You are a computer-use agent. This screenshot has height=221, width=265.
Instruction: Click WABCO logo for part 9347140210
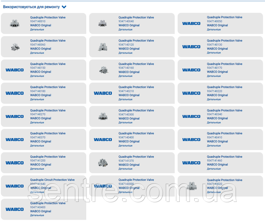coord(103,93)
